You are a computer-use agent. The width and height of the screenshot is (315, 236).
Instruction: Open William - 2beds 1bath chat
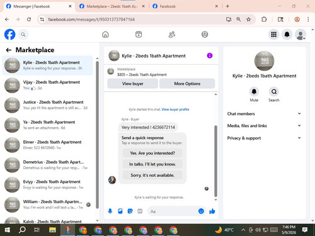(47, 205)
